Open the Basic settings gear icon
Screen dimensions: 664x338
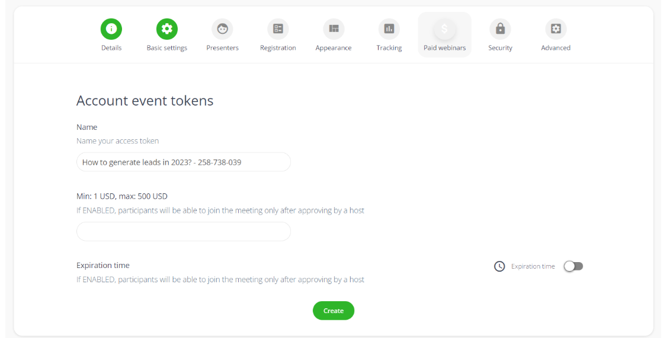[166, 28]
